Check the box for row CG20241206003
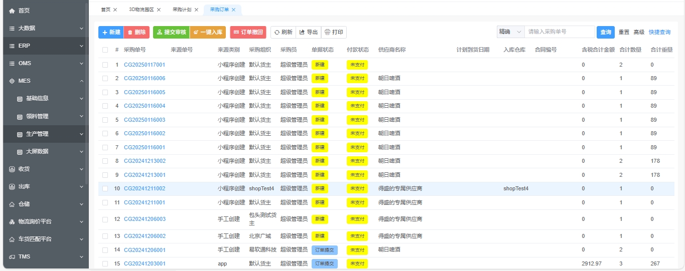The width and height of the screenshot is (685, 271). [105, 219]
